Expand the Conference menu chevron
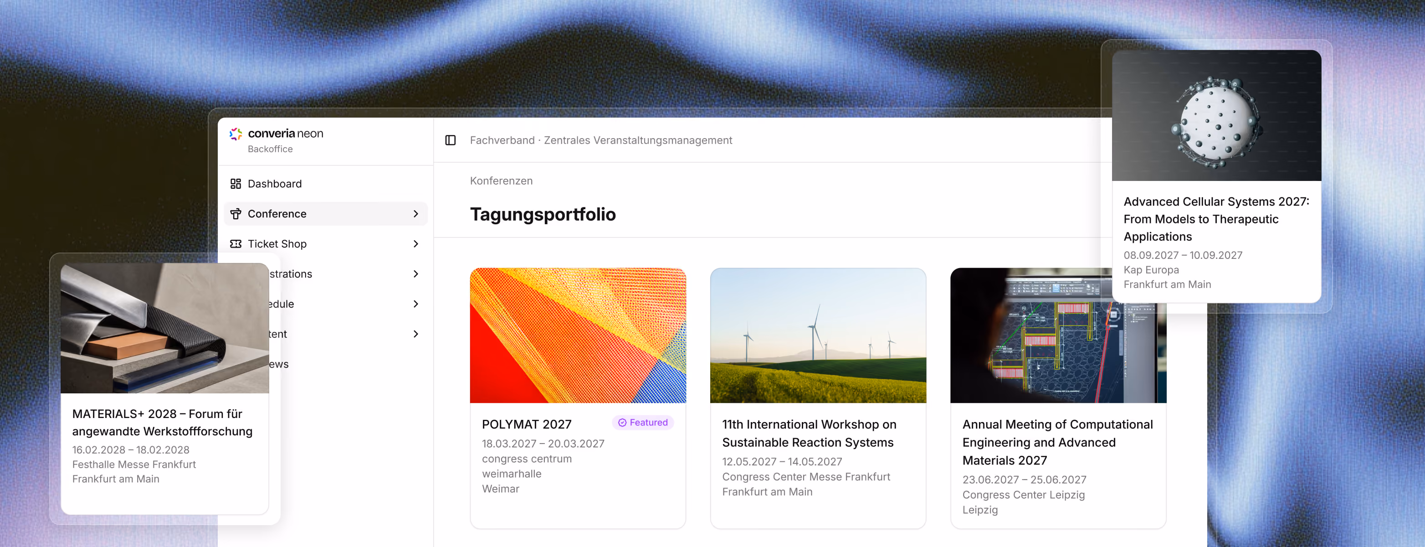The image size is (1425, 547). point(416,214)
